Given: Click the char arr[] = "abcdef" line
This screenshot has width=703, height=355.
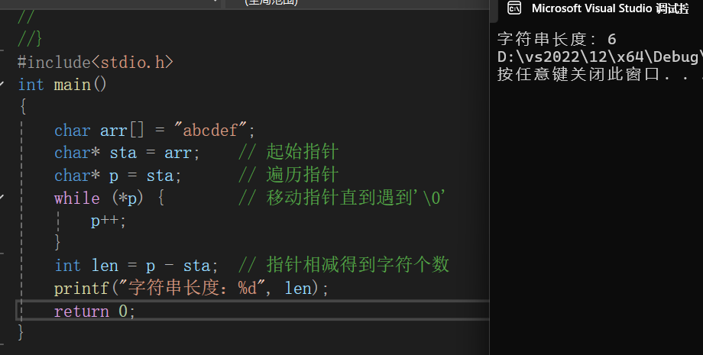Looking at the screenshot, I should pos(154,131).
